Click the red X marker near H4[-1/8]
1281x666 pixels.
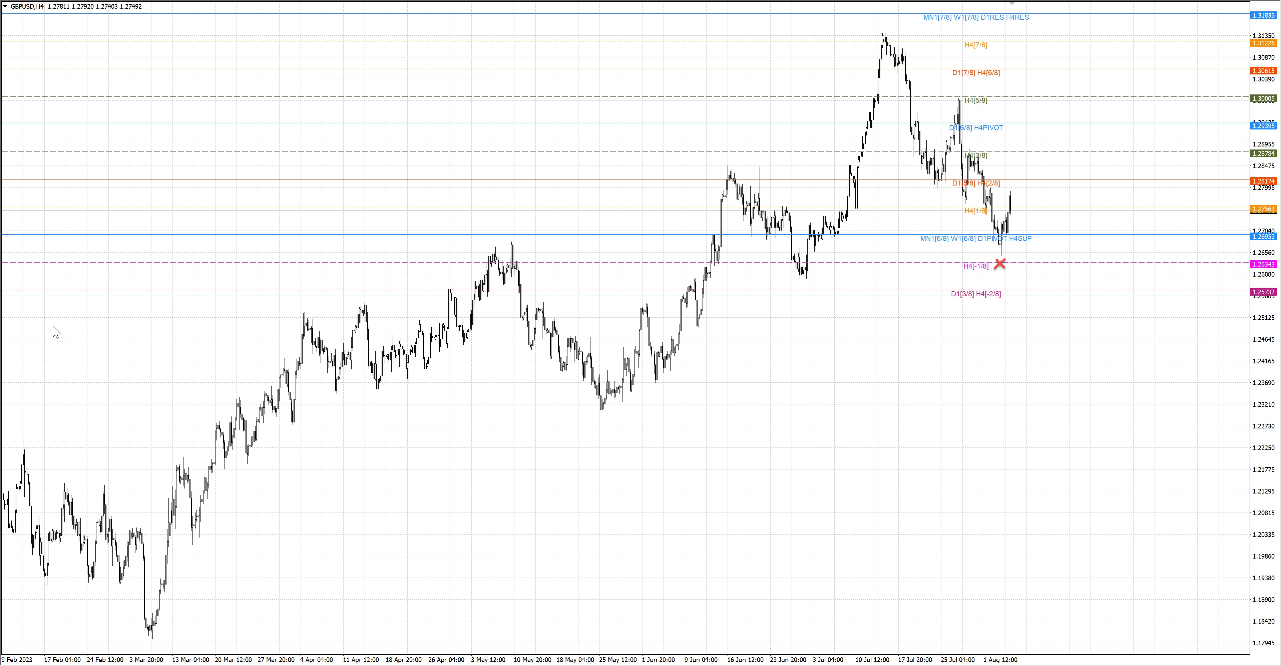click(999, 264)
